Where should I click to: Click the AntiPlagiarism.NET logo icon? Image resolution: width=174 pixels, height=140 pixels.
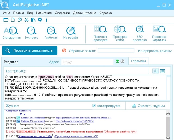(4, 5)
